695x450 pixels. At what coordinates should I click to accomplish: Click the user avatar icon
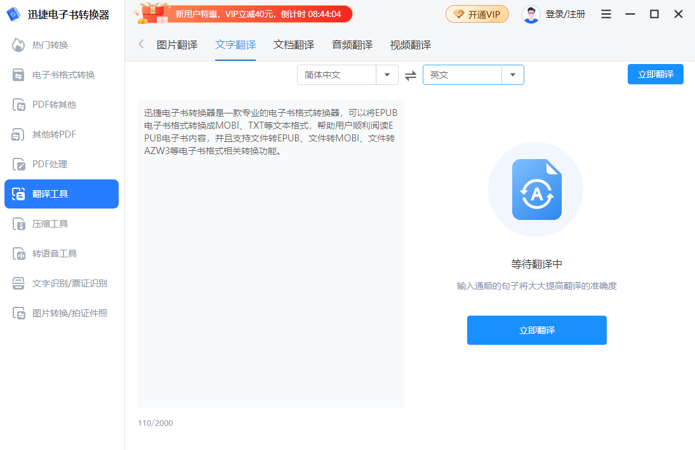click(531, 15)
